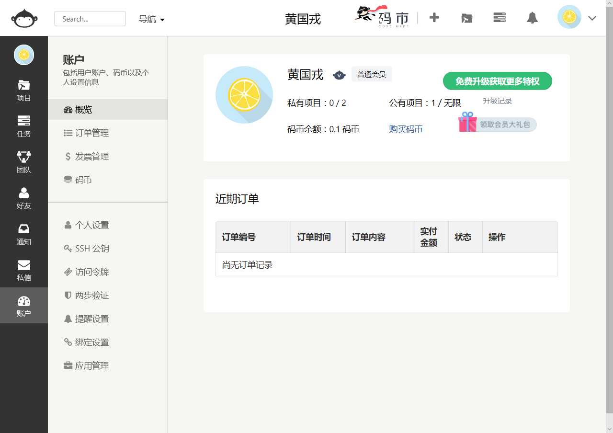The height and width of the screenshot is (433, 613).
Task: Click the plus create icon in header
Action: pyautogui.click(x=434, y=18)
